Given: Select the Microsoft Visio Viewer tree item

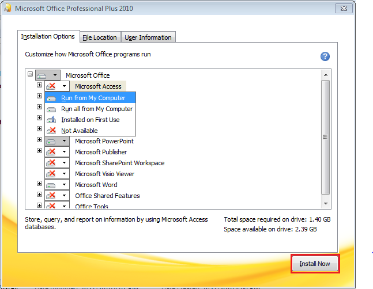Looking at the screenshot, I should pyautogui.click(x=105, y=174).
